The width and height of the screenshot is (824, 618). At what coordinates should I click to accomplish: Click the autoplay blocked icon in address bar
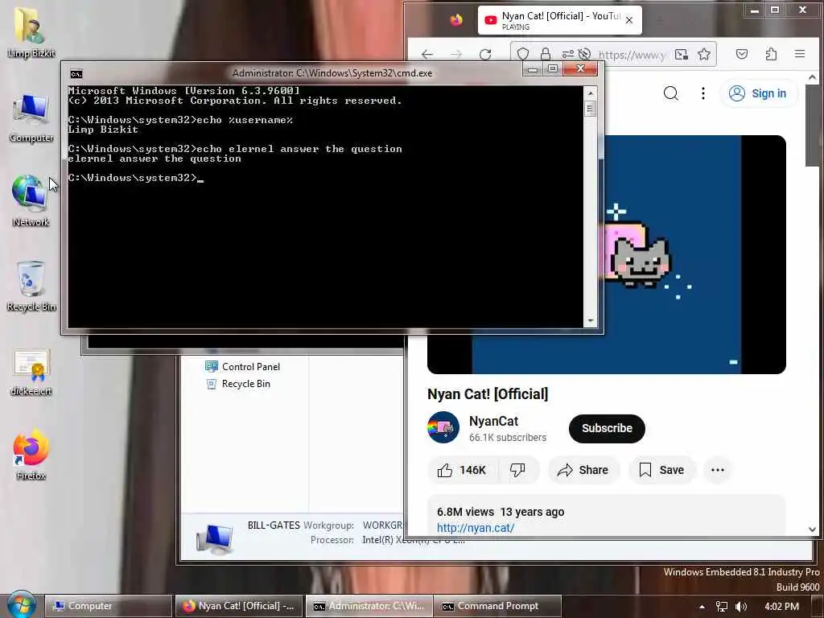click(584, 54)
